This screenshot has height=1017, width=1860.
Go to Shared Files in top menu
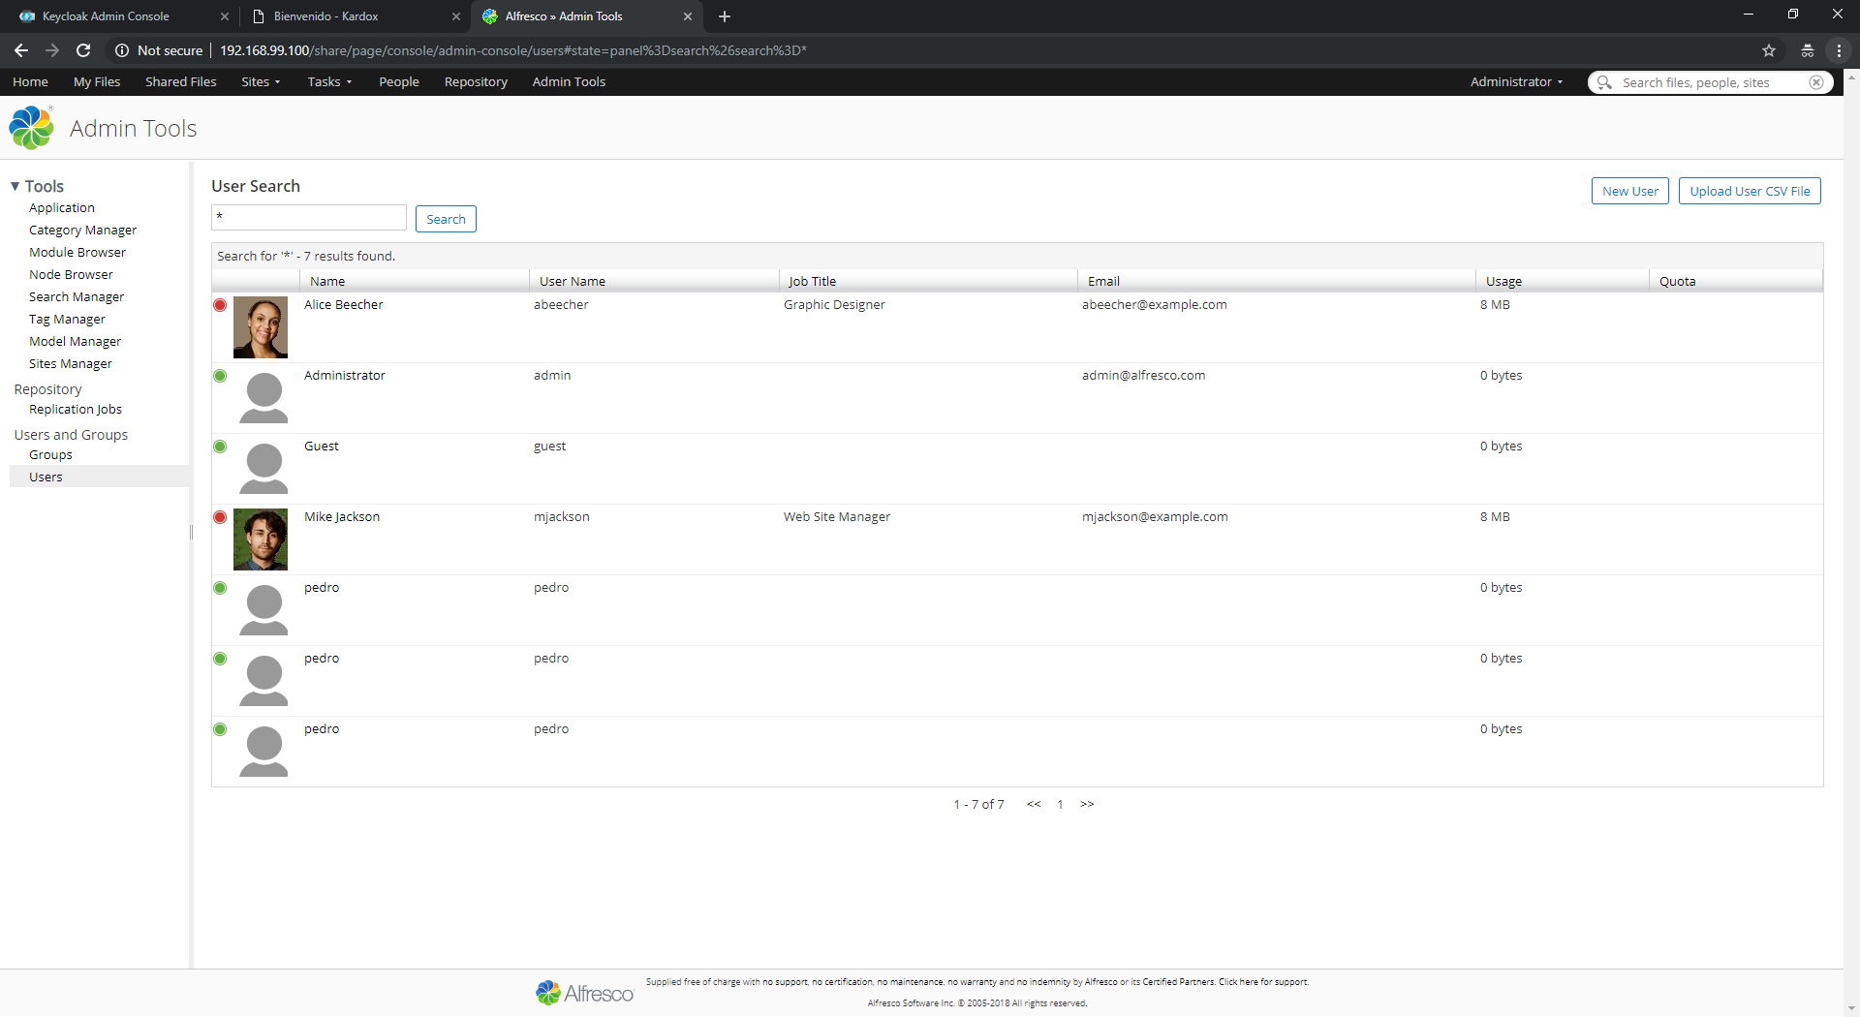(x=181, y=82)
